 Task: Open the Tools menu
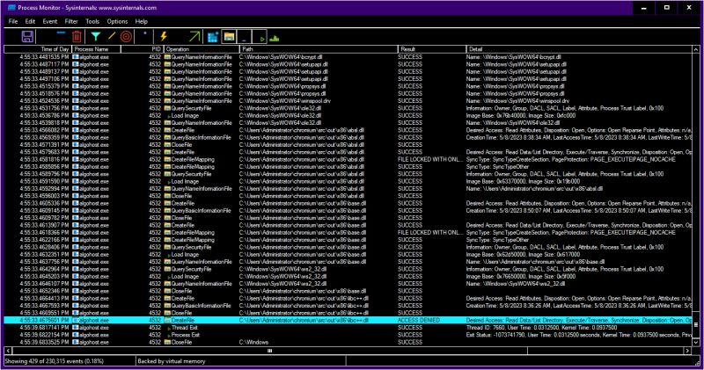(92, 21)
